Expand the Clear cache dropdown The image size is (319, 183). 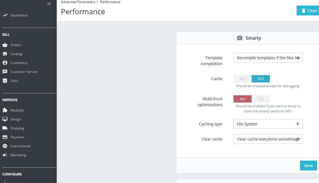coord(268,139)
